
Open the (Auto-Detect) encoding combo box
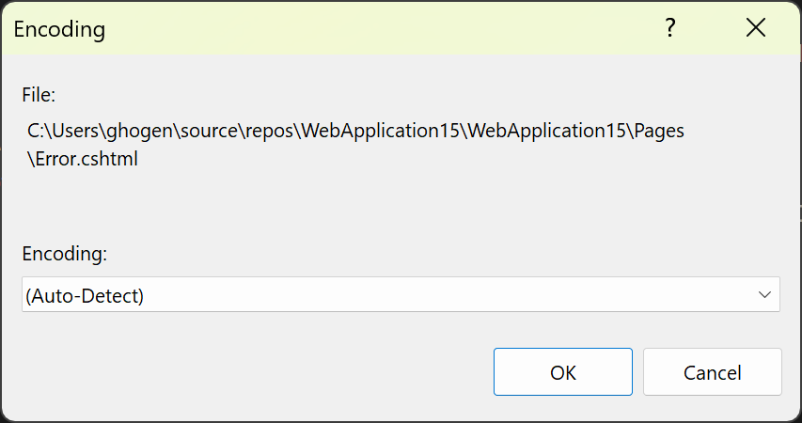pyautogui.click(x=400, y=295)
